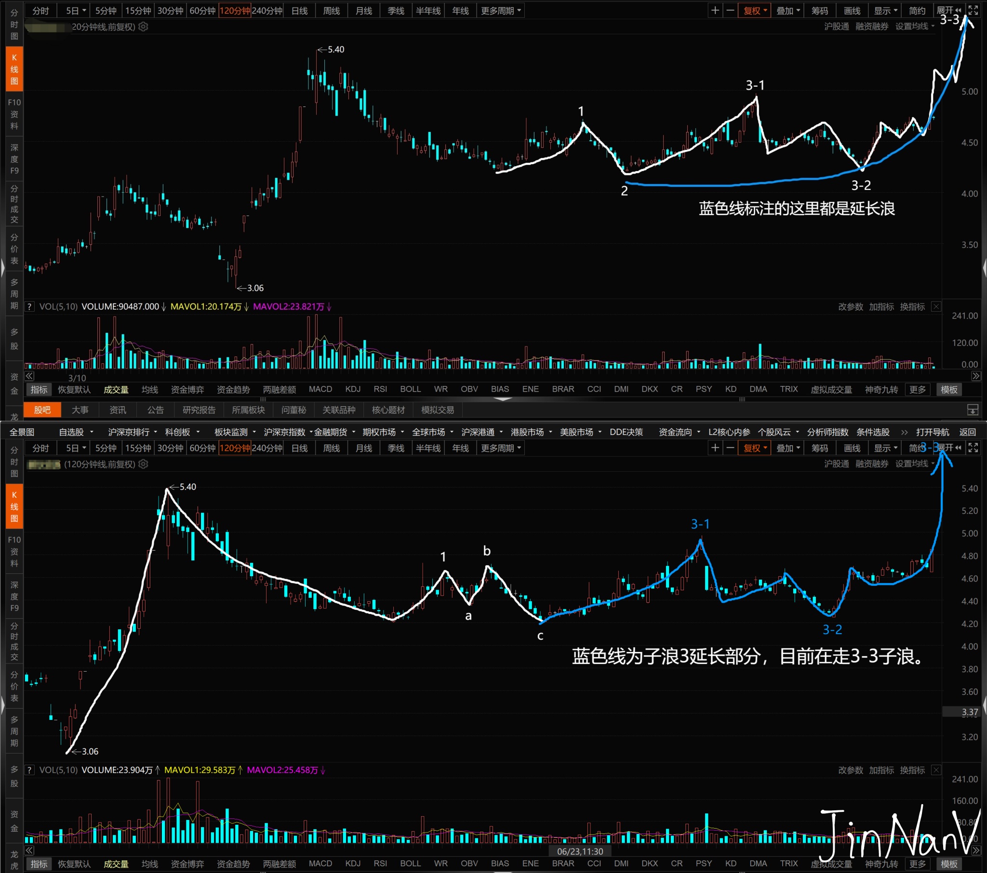Click zoom-out minus icon in lower chart toolbar
The height and width of the screenshot is (873, 987).
pyautogui.click(x=730, y=448)
